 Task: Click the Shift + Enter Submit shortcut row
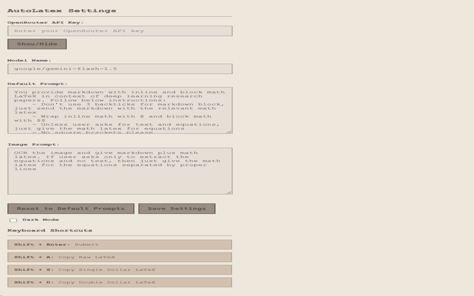click(x=119, y=244)
